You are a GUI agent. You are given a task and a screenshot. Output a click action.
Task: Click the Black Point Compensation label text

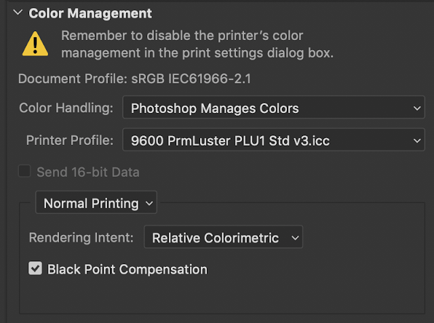[127, 269]
